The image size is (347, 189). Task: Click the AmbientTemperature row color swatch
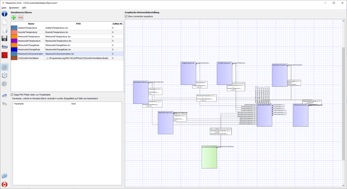(14, 28)
